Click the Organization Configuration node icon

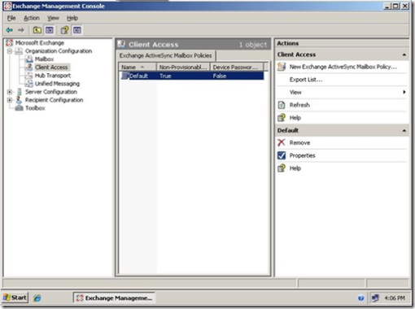point(19,51)
